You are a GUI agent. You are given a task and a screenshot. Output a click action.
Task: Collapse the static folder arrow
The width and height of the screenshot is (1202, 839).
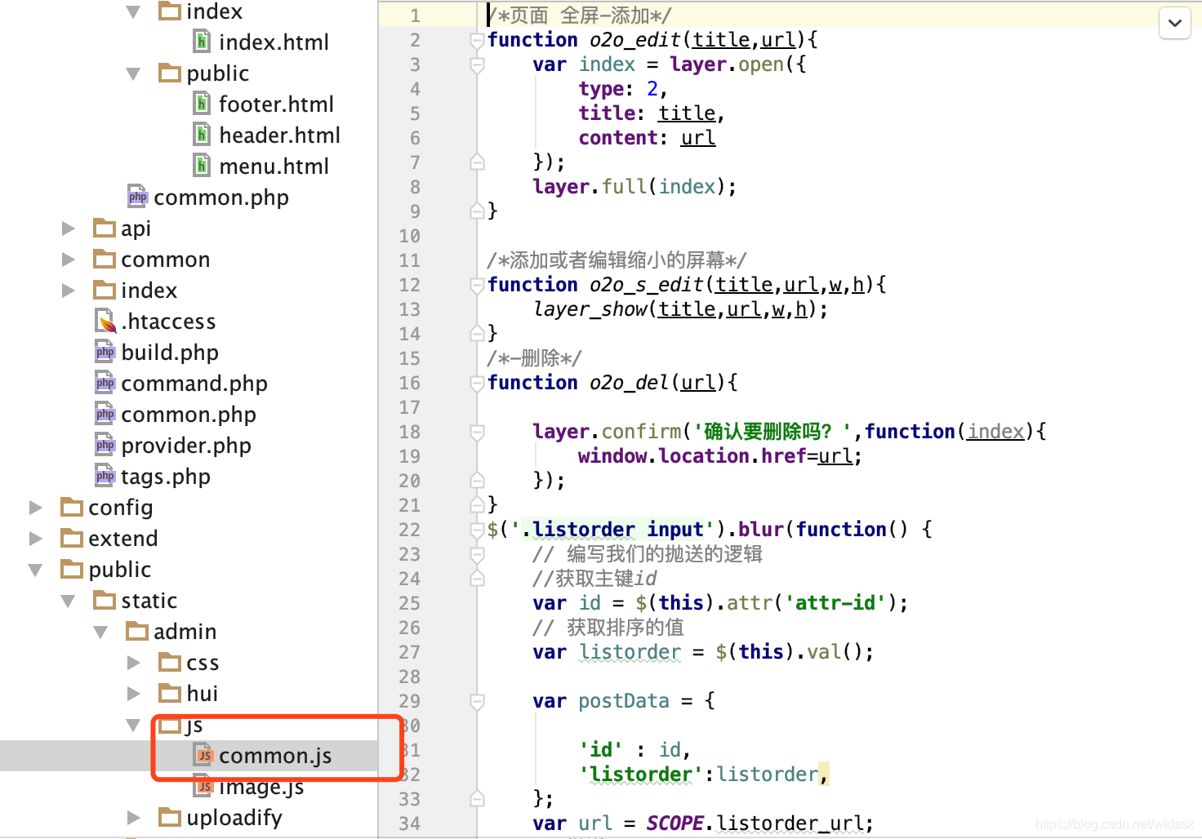[68, 601]
